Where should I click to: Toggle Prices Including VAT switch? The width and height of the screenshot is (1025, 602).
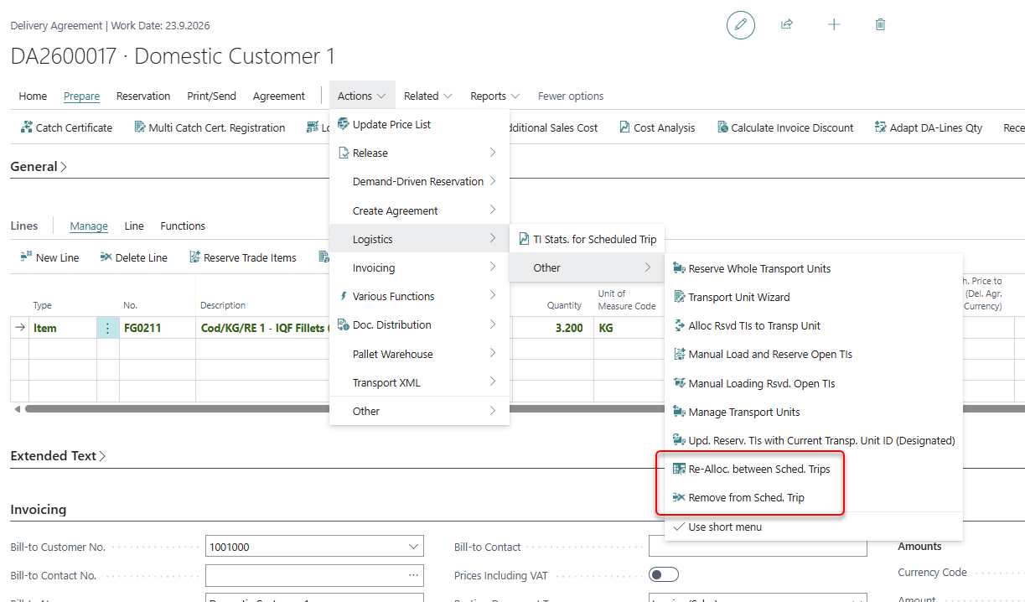pos(664,574)
